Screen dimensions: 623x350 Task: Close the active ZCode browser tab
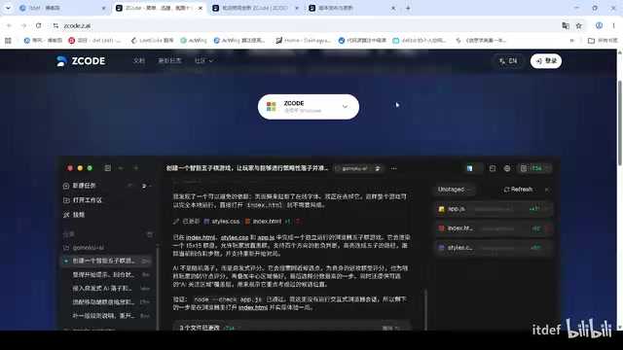point(201,8)
